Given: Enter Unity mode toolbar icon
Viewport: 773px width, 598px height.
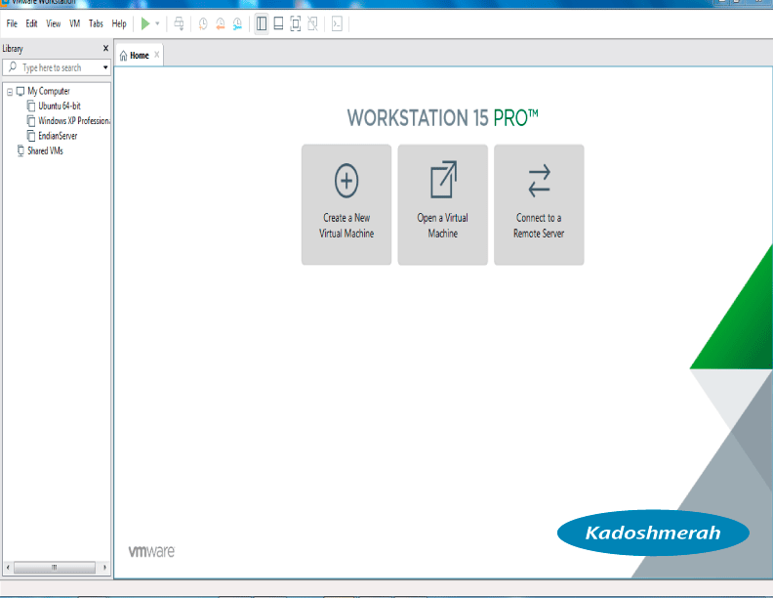Looking at the screenshot, I should pos(312,23).
